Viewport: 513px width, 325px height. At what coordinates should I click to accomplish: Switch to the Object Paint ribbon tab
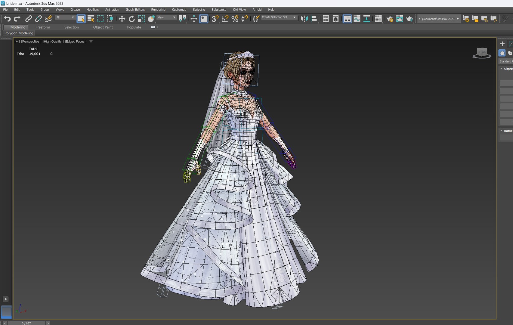click(x=103, y=27)
